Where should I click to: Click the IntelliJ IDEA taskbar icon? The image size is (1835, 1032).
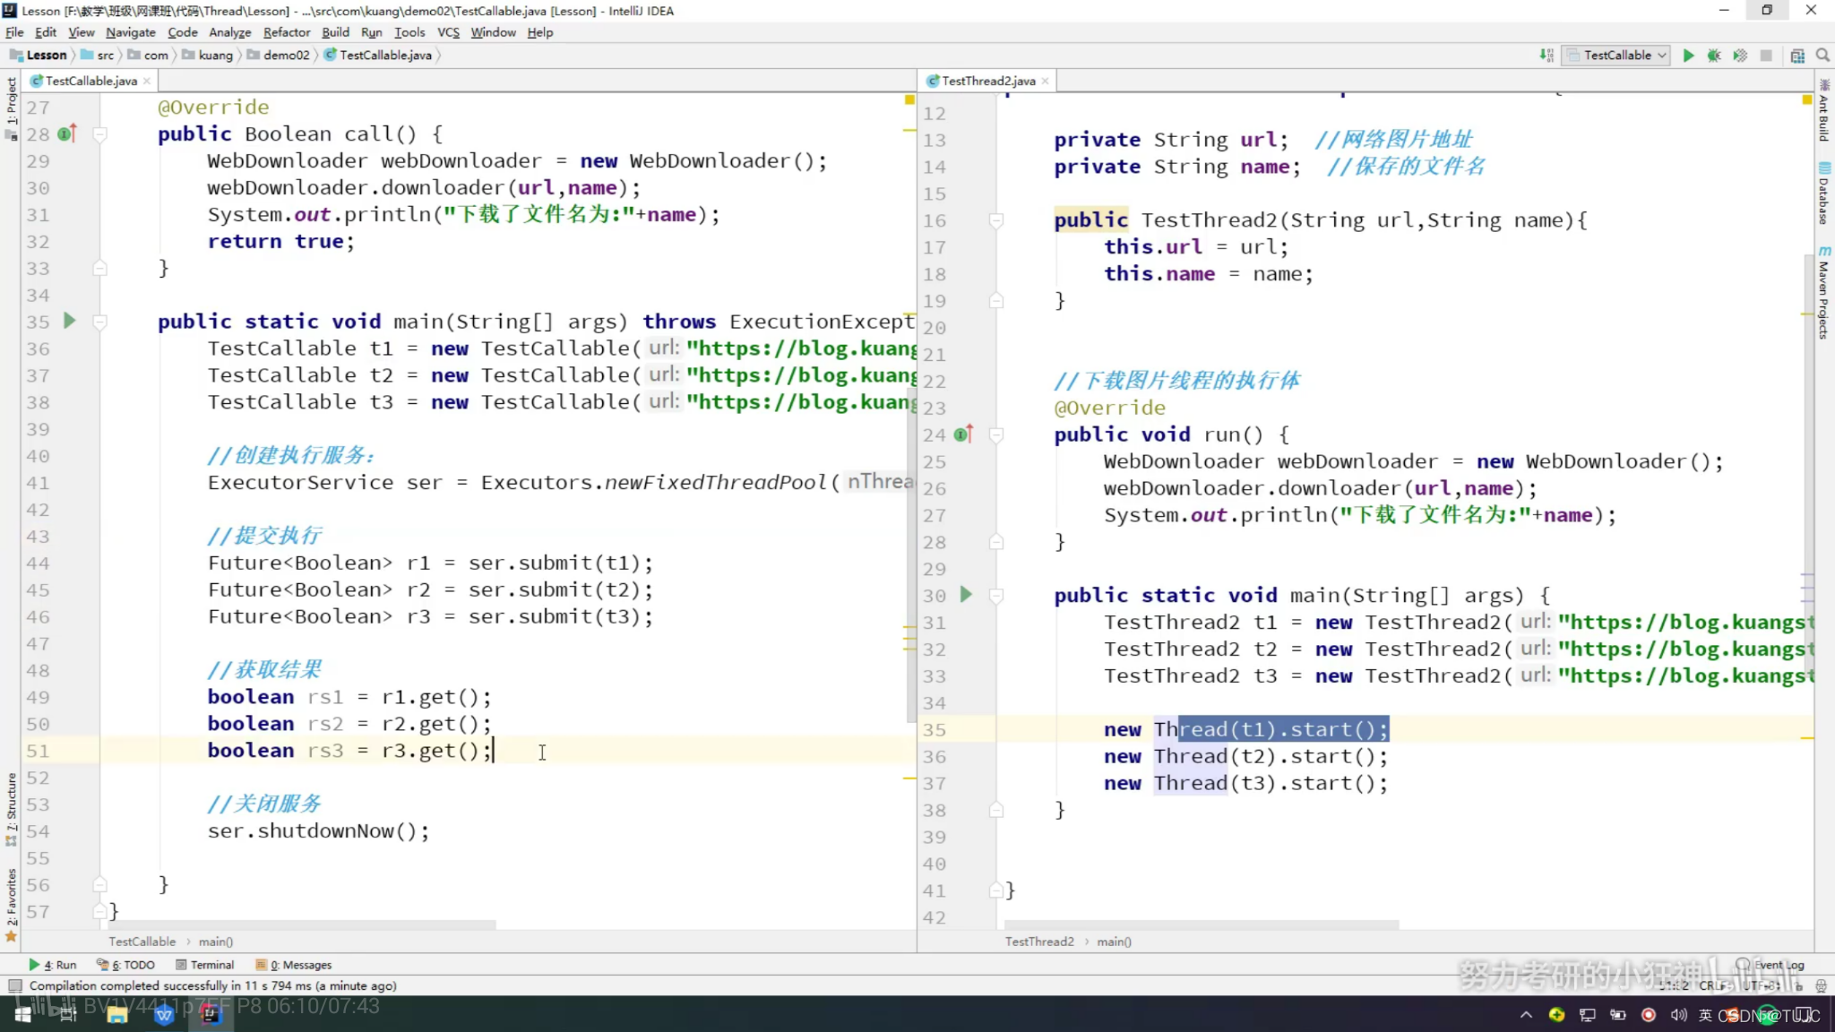coord(211,1015)
